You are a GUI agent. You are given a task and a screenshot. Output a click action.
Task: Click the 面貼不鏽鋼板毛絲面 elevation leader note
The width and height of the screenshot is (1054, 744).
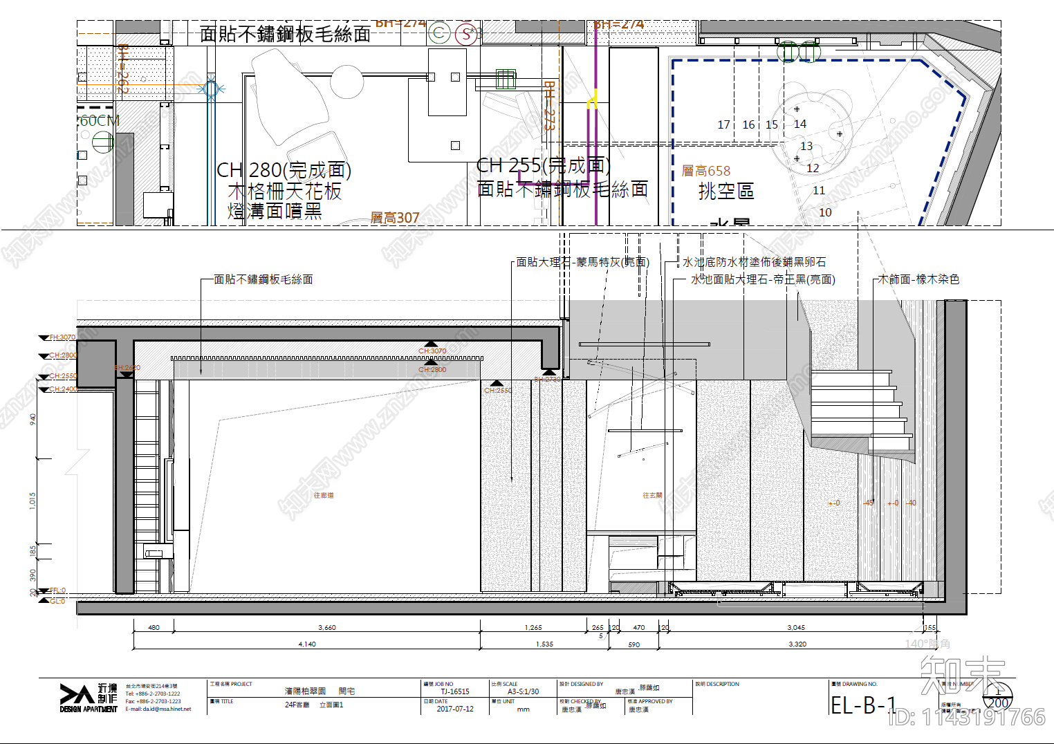pyautogui.click(x=263, y=279)
